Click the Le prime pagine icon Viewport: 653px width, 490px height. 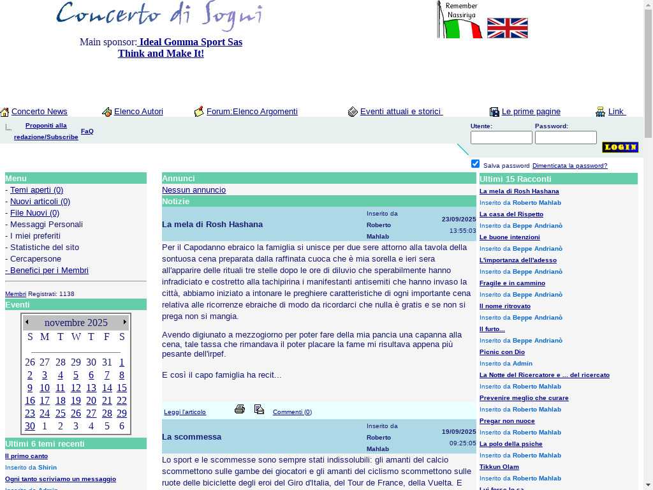click(494, 112)
